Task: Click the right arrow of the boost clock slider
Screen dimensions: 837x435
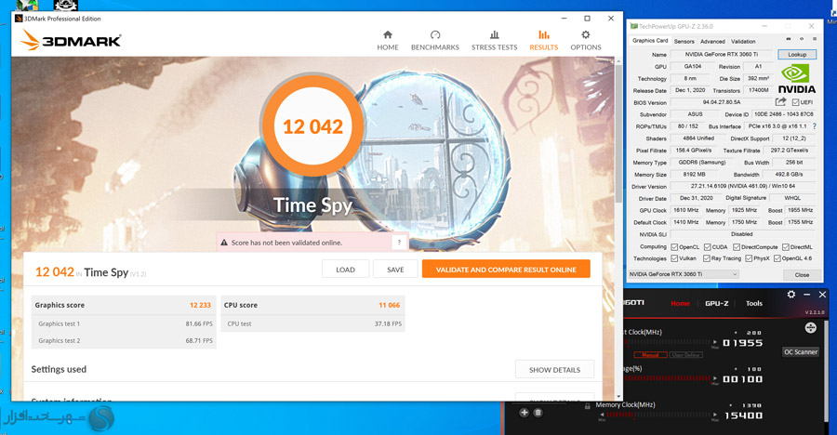Action: (715, 342)
